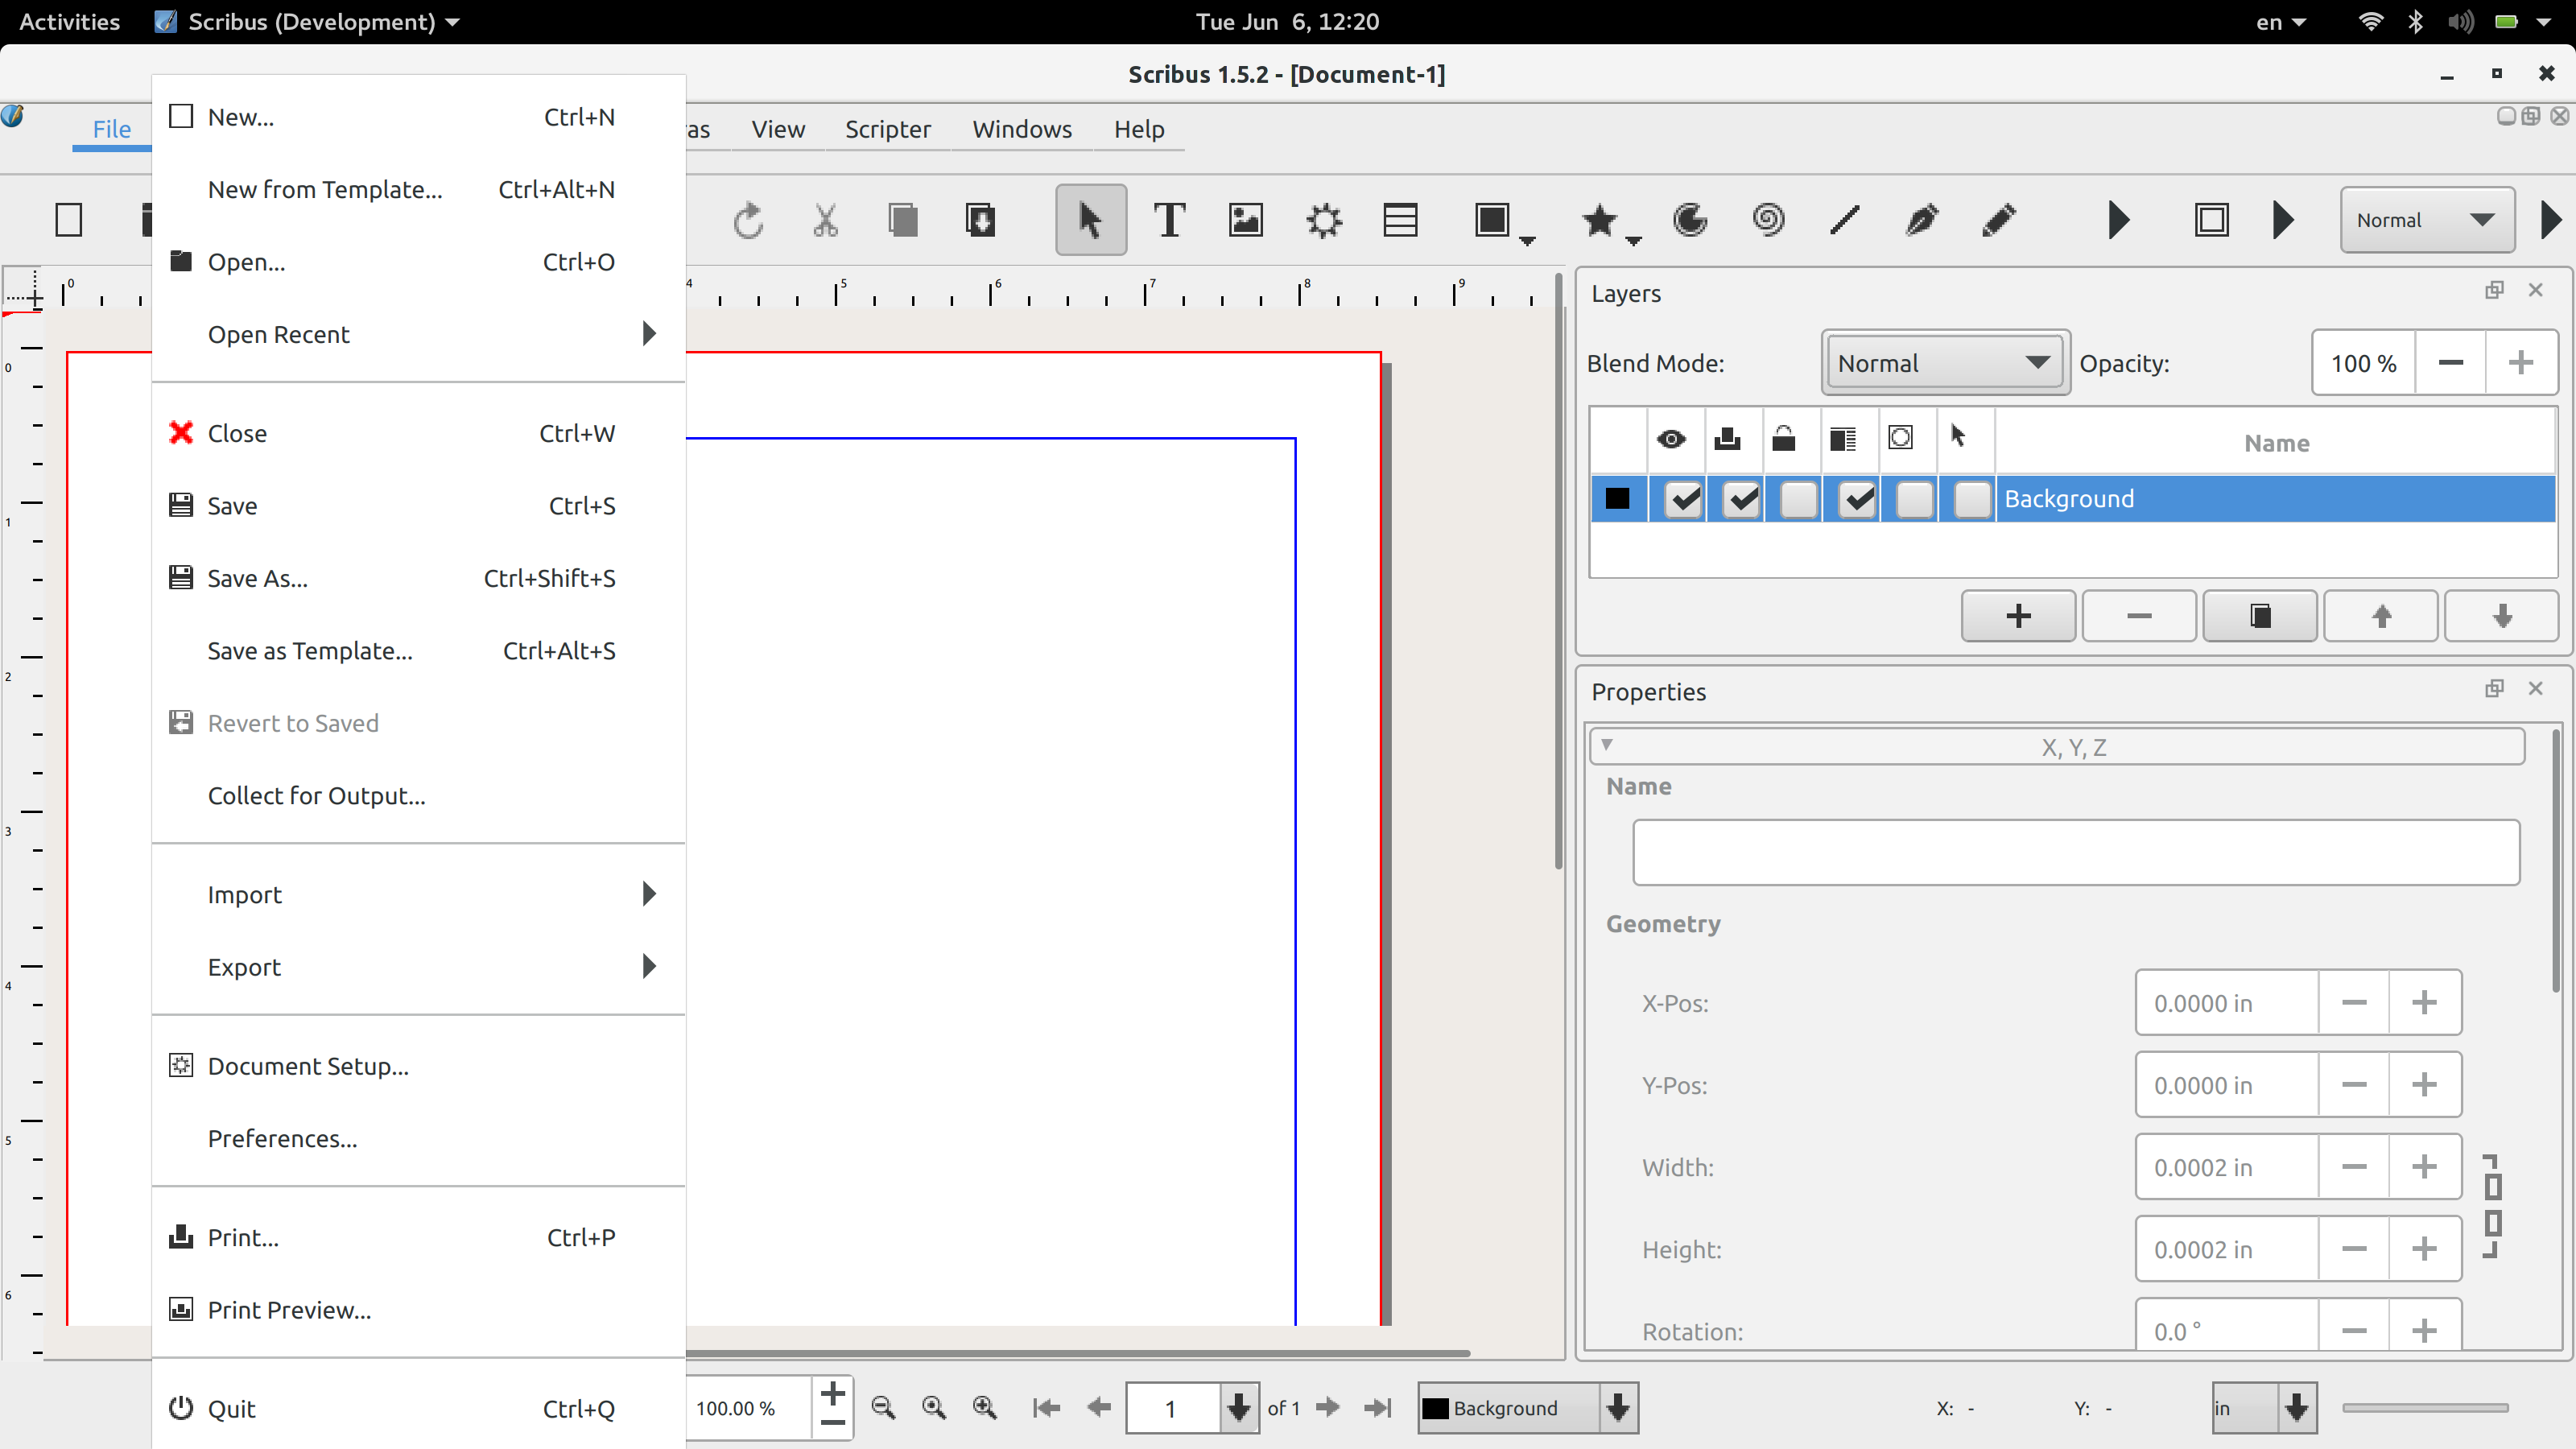2576x1449 pixels.
Task: Select the Bezier pen tool
Action: point(1921,220)
